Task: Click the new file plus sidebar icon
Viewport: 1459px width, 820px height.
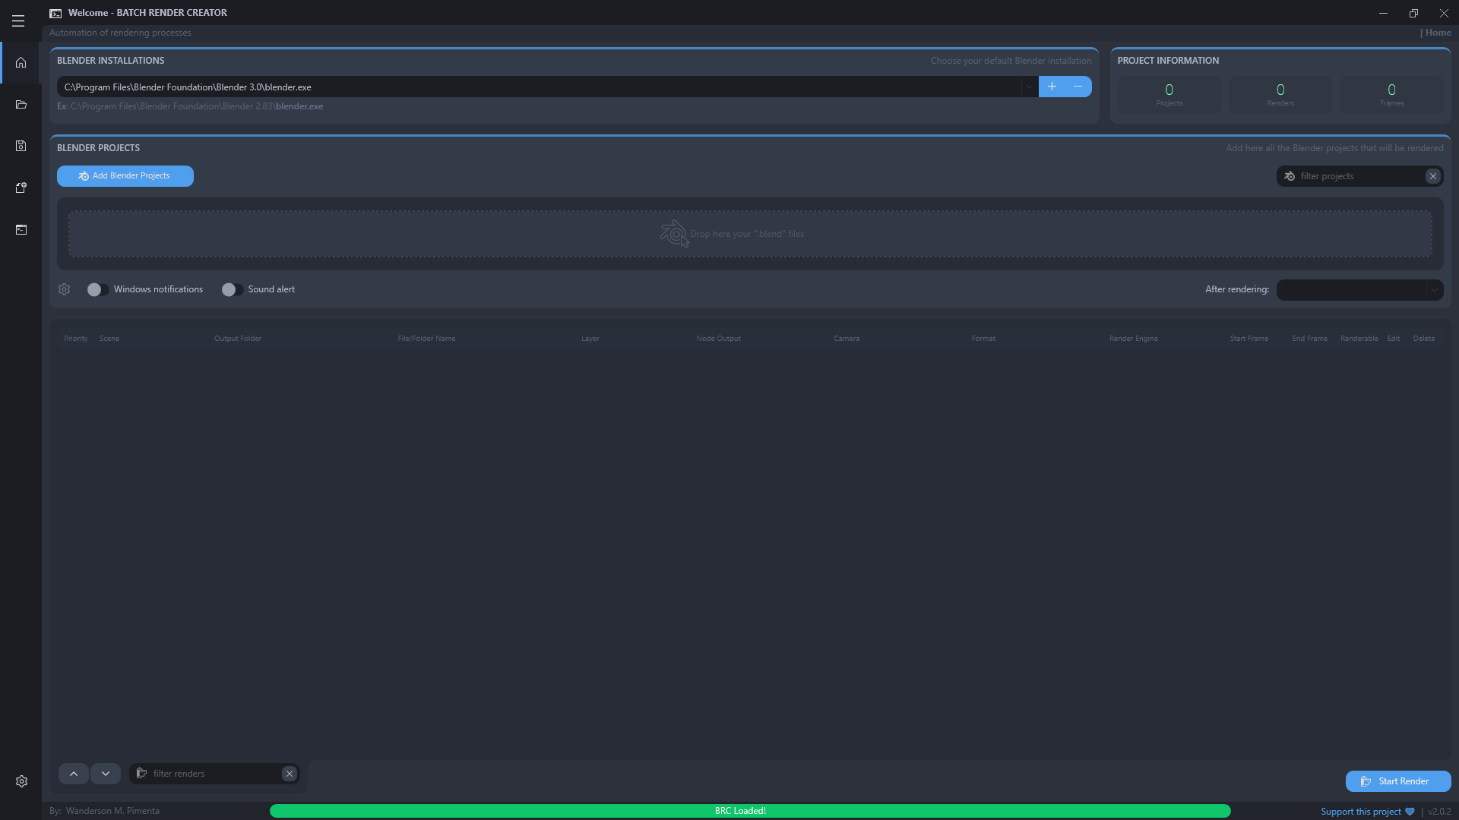Action: pos(21,188)
